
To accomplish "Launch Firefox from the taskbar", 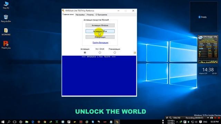I will pos(39,122).
